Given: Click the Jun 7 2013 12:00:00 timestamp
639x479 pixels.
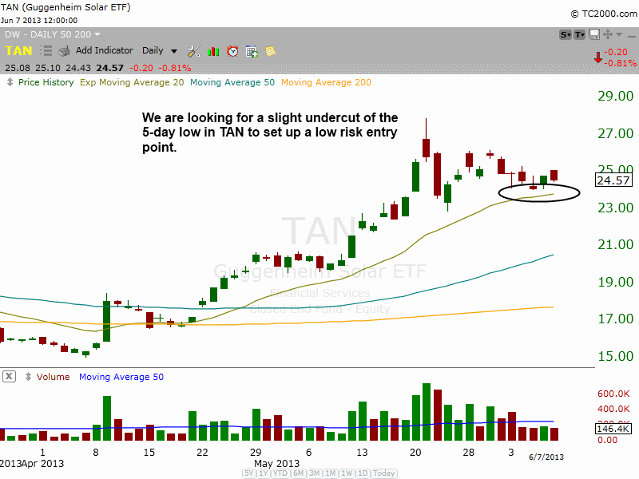Looking at the screenshot, I should click(x=38, y=21).
